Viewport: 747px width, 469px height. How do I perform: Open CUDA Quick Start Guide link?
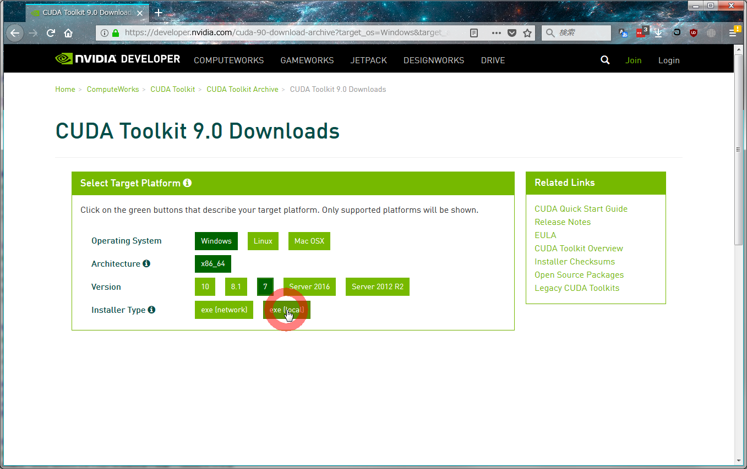(581, 209)
